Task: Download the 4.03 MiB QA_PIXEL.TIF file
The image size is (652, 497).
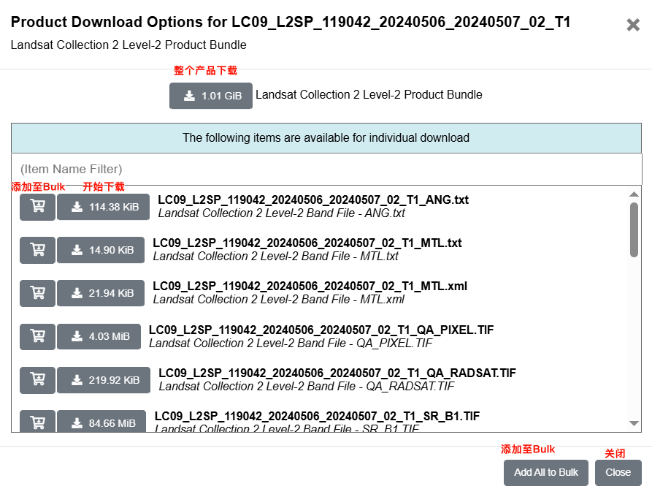Action: [99, 337]
